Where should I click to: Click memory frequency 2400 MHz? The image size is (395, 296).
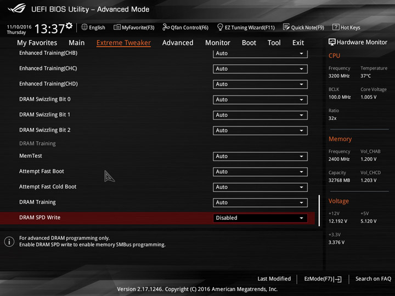339,159
